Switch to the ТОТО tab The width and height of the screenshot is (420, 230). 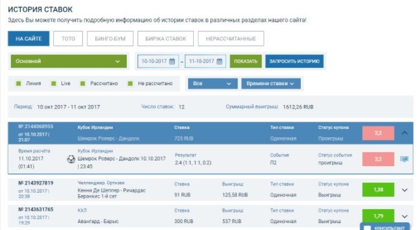point(68,39)
